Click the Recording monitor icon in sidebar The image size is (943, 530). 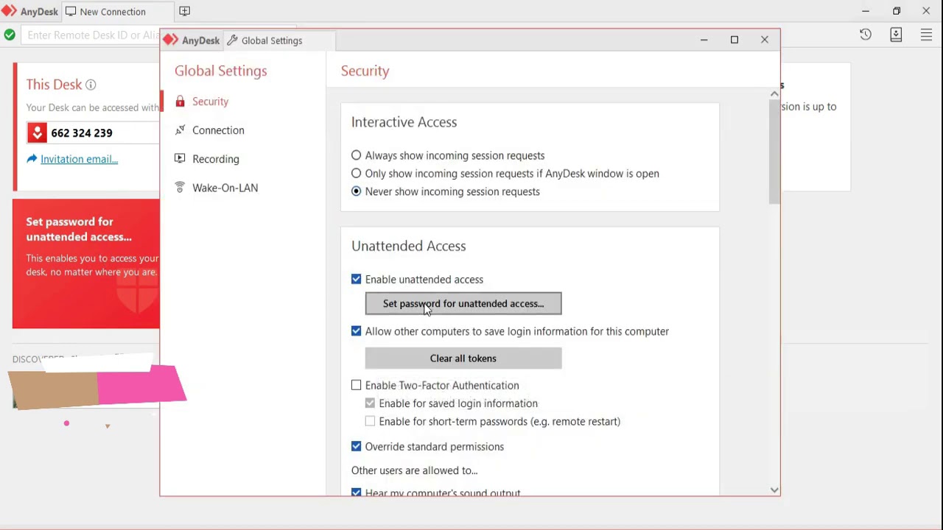tap(180, 159)
